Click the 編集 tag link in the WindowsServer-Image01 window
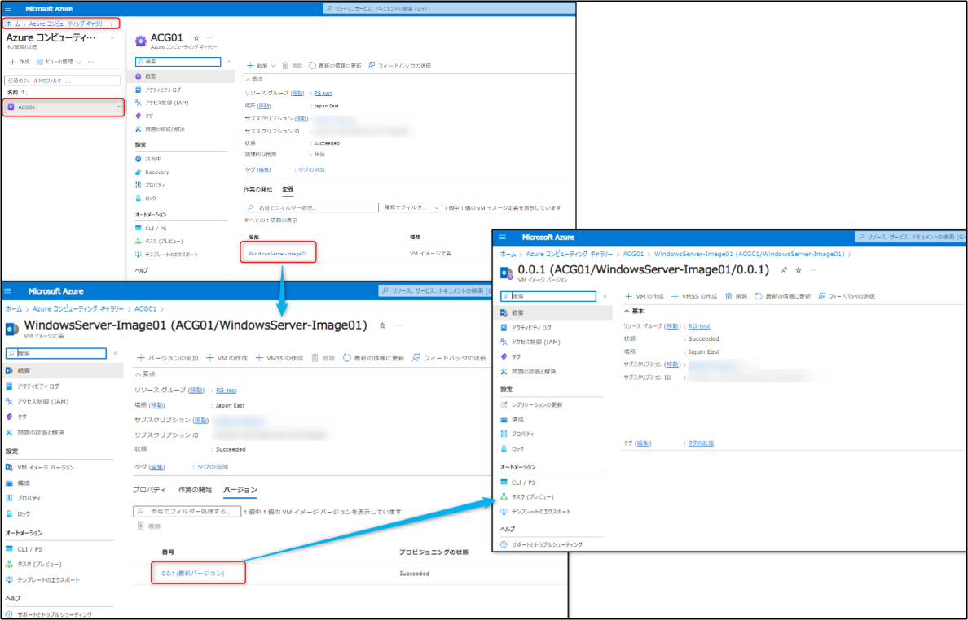This screenshot has height=620, width=968. tap(156, 467)
